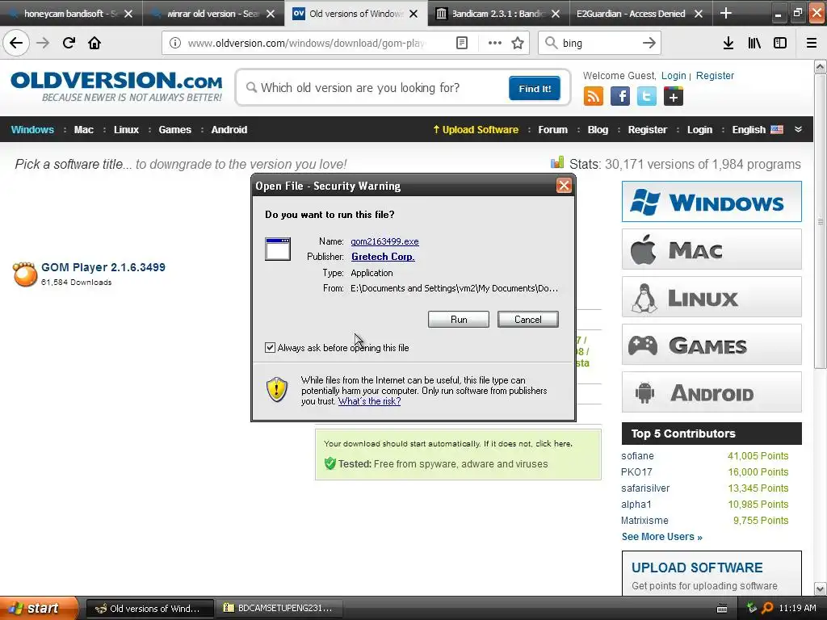Open Forum in the navigation bar
The height and width of the screenshot is (620, 827).
point(552,129)
